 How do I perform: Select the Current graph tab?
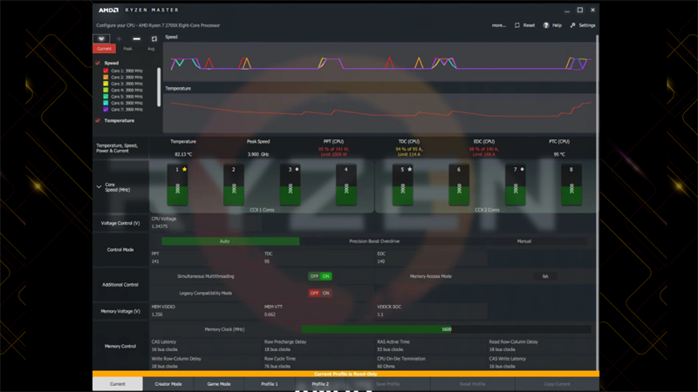click(104, 49)
